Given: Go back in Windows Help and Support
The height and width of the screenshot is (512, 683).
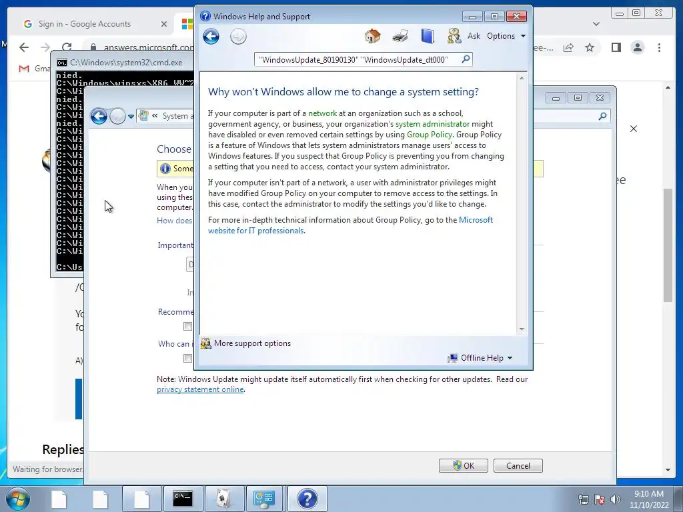Looking at the screenshot, I should coord(211,37).
